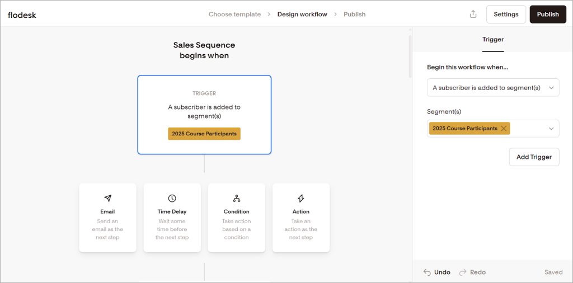Click the Redo arrow icon
Screen dimensions: 573x283
pos(463,272)
